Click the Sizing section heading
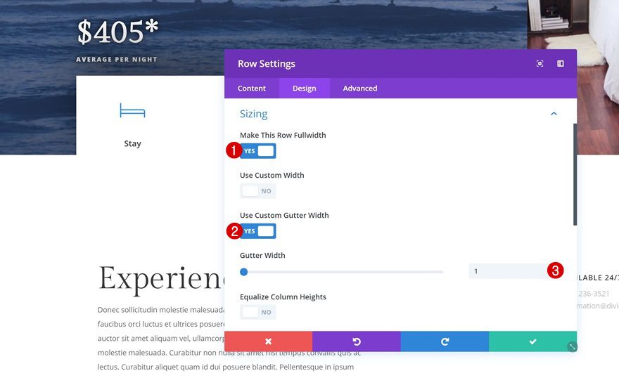This screenshot has width=619, height=378. 254,114
